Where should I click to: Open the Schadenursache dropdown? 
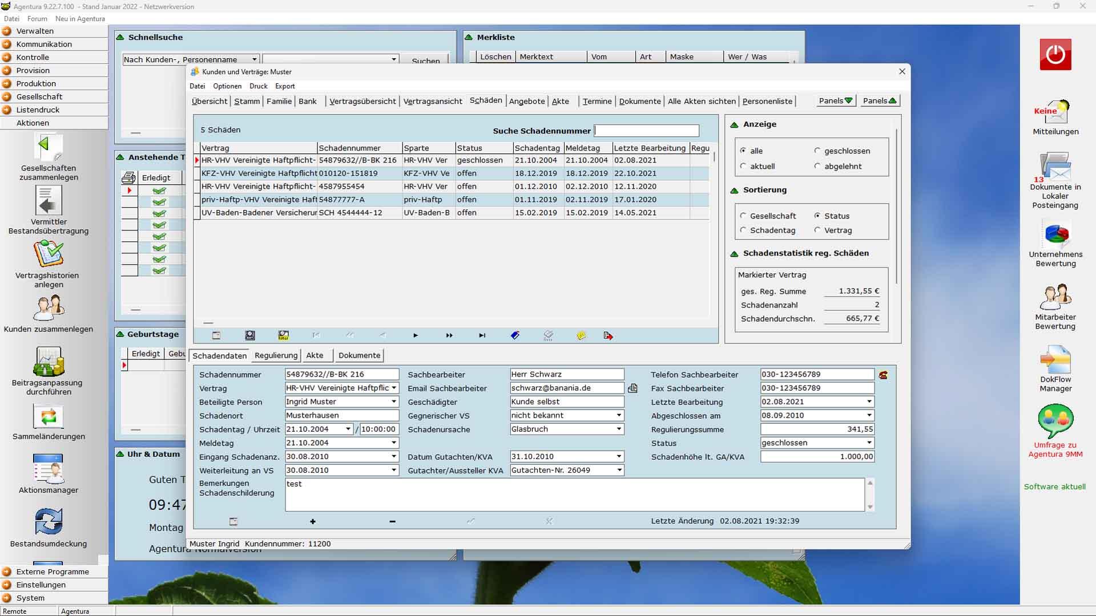click(619, 429)
